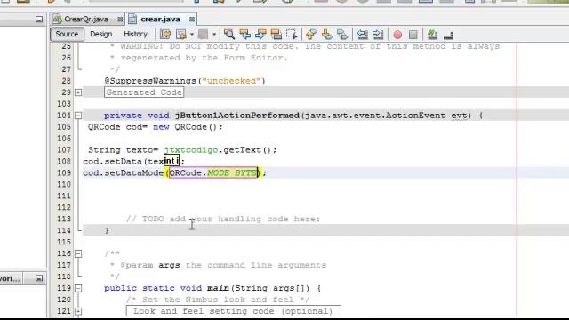Click Find Previous Occurrence icon
The image size is (569, 320).
pyautogui.click(x=245, y=35)
